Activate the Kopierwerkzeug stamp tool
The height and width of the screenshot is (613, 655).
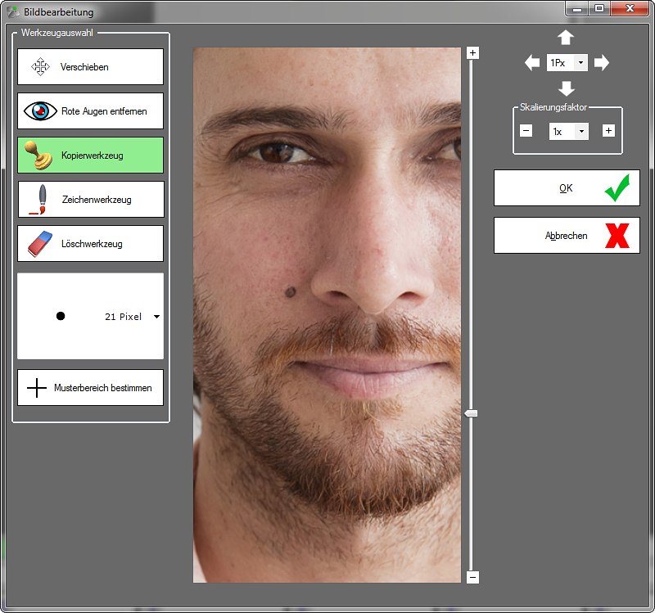[90, 156]
